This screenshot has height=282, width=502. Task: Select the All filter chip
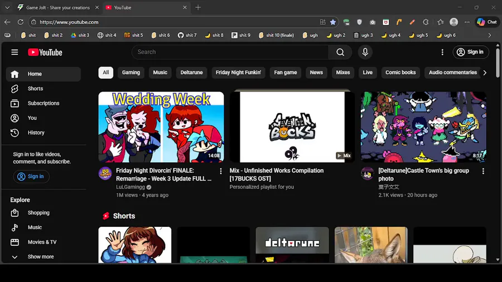click(105, 72)
